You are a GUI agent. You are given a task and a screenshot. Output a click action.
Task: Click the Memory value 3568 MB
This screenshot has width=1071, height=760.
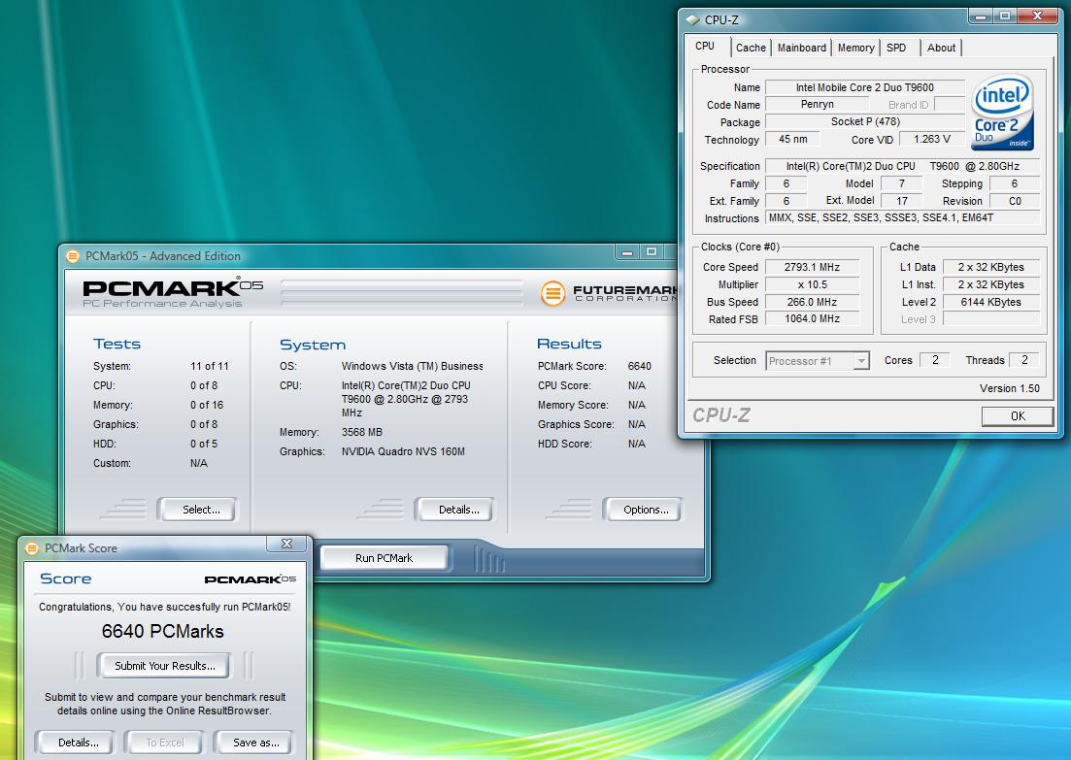[362, 432]
